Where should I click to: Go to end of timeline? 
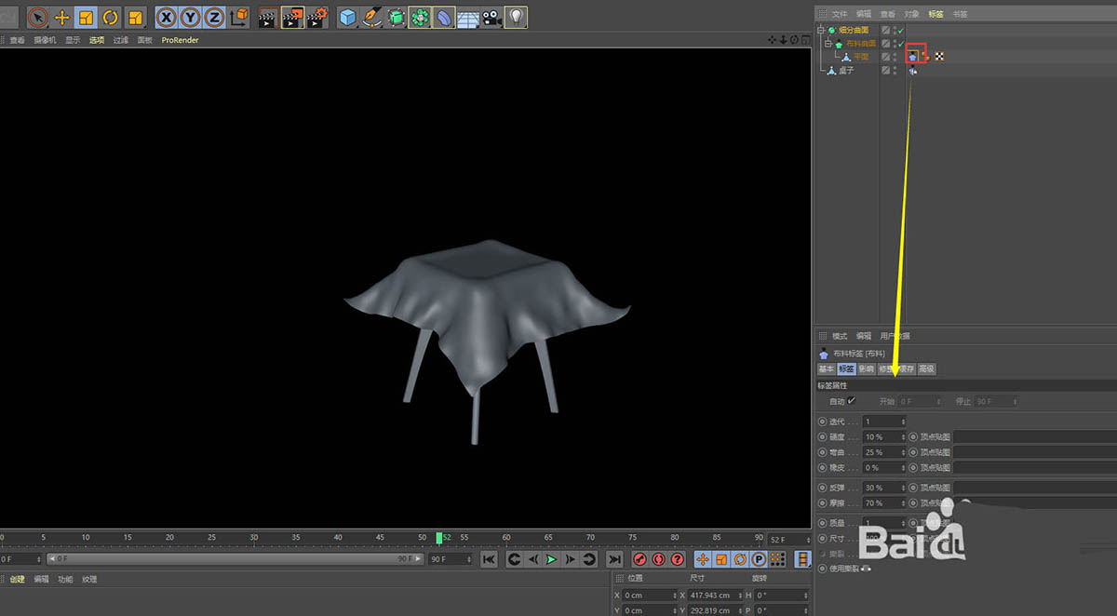point(614,559)
